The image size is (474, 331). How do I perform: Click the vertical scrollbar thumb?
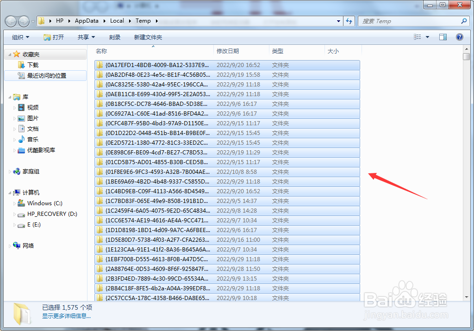pyautogui.click(x=467, y=56)
